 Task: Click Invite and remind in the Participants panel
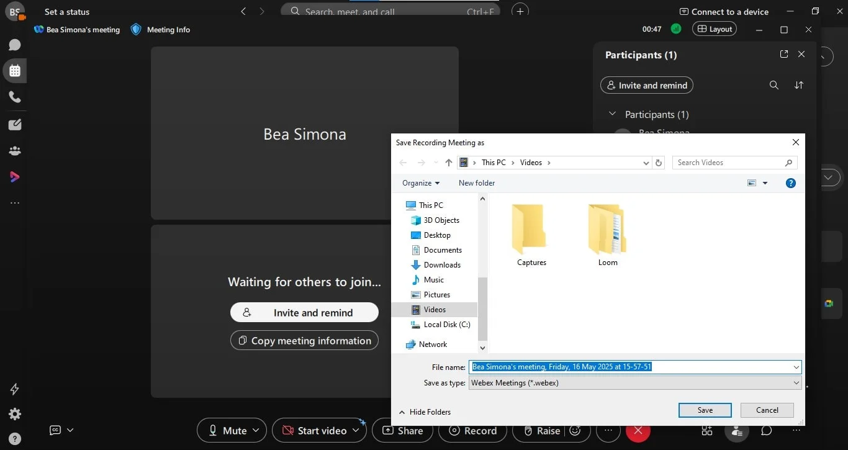click(646, 85)
